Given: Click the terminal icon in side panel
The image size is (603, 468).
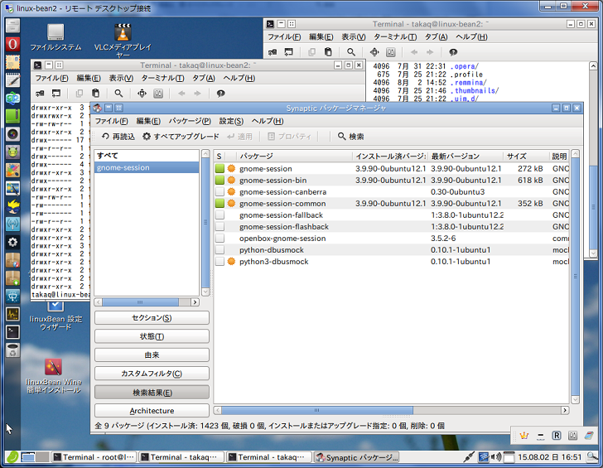Looking at the screenshot, I should pyautogui.click(x=12, y=331).
